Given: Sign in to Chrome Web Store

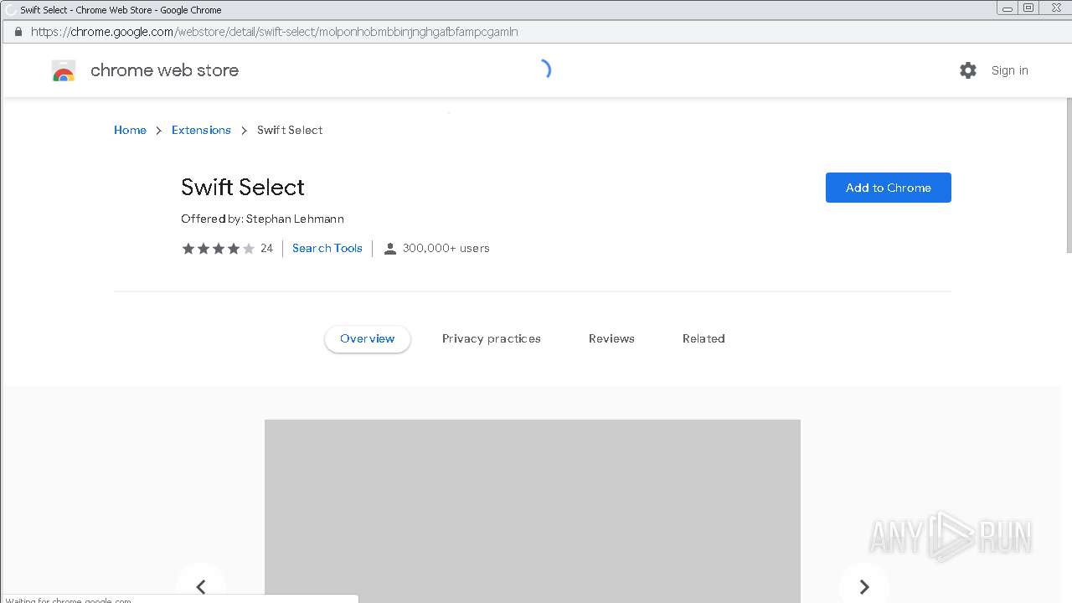Looking at the screenshot, I should 1009,70.
